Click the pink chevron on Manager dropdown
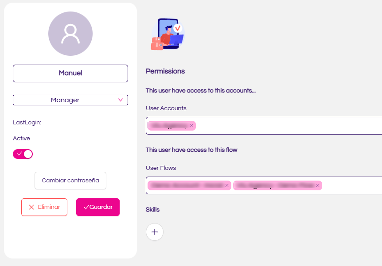 pos(121,100)
